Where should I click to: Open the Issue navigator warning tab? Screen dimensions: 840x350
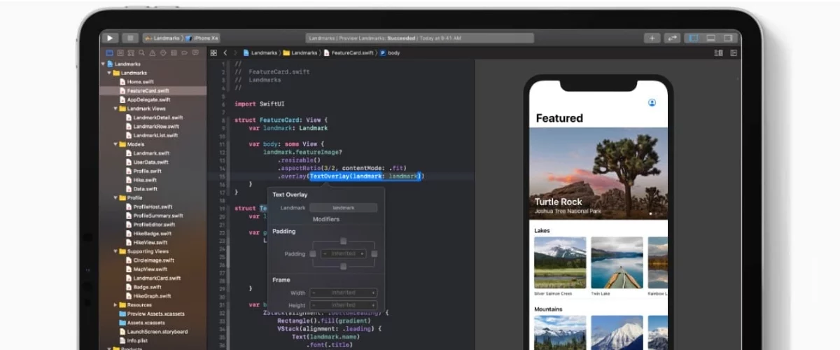152,52
